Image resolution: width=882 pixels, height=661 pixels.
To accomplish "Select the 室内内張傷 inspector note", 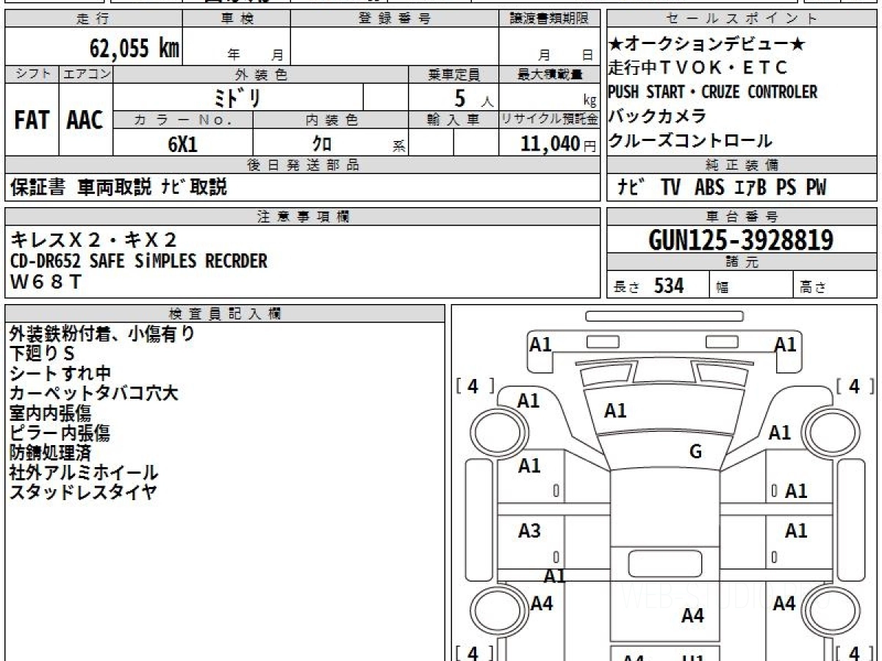I will [50, 413].
